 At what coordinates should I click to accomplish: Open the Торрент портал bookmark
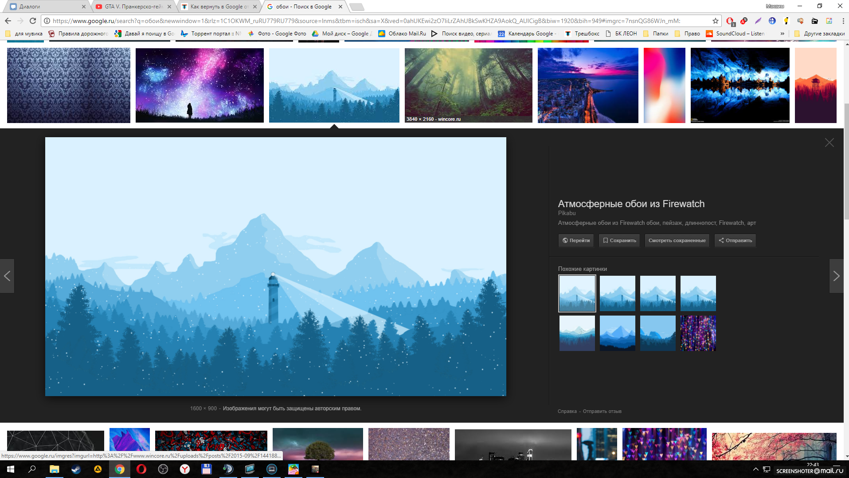pos(211,34)
